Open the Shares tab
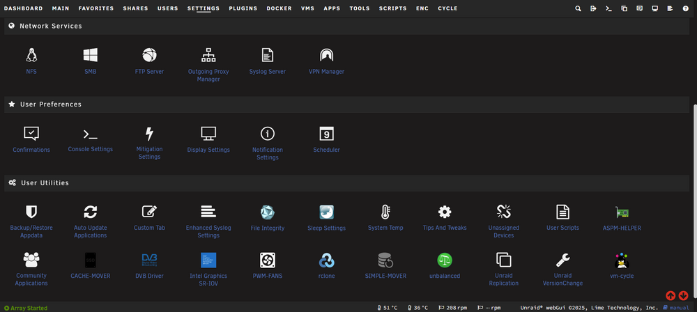This screenshot has width=697, height=312. [x=136, y=8]
